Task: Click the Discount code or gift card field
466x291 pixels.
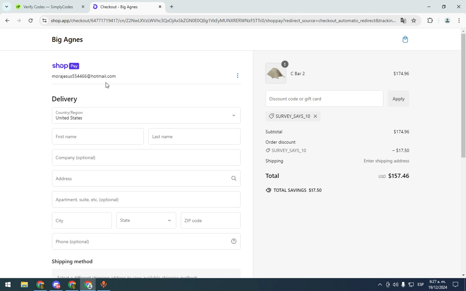Action: click(324, 99)
